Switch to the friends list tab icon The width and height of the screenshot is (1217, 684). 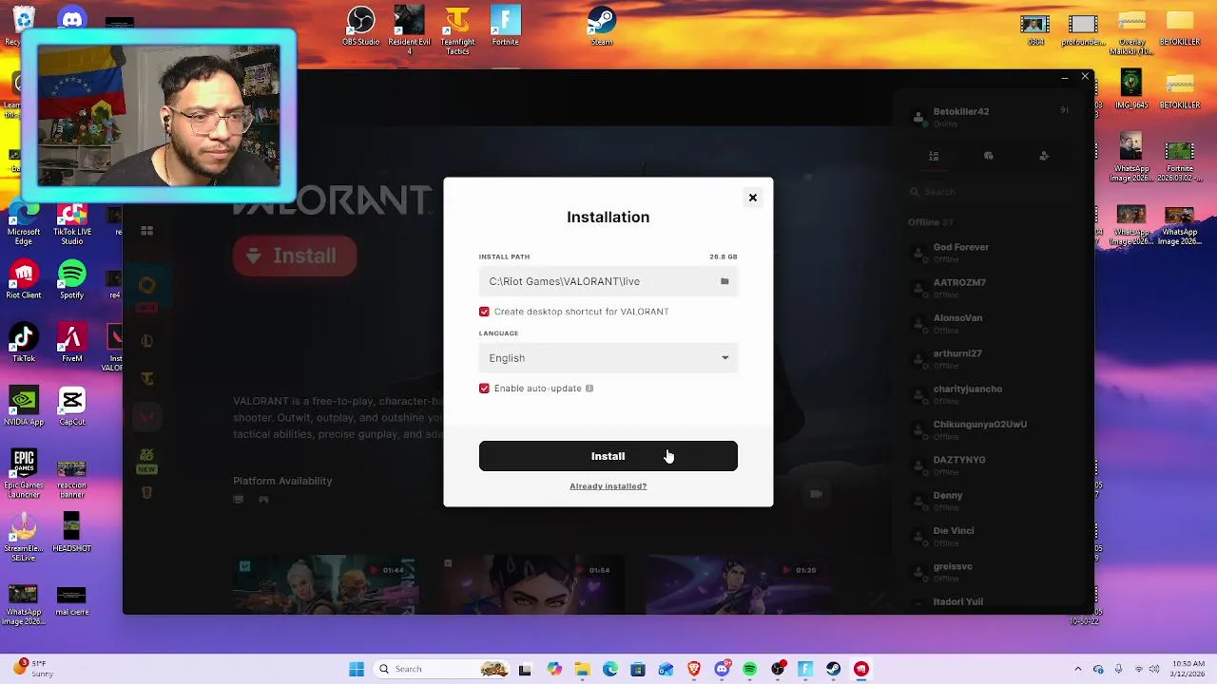click(x=934, y=156)
